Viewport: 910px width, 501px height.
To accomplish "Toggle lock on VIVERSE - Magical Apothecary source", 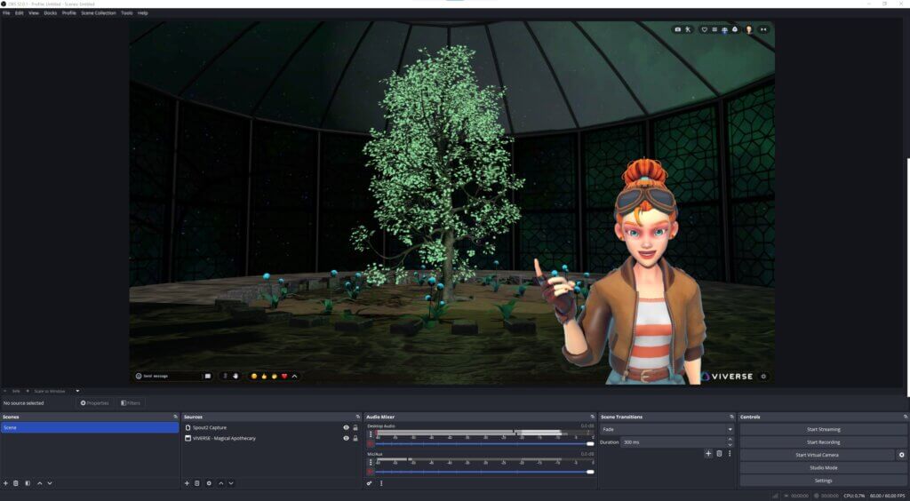I will [355, 438].
